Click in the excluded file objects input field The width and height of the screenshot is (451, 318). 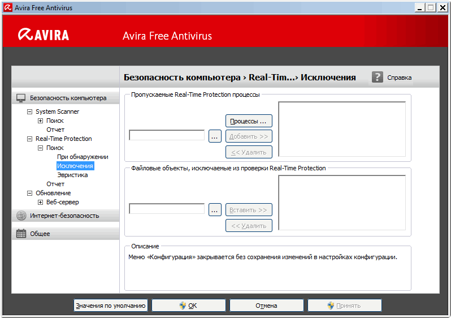tap(167, 209)
